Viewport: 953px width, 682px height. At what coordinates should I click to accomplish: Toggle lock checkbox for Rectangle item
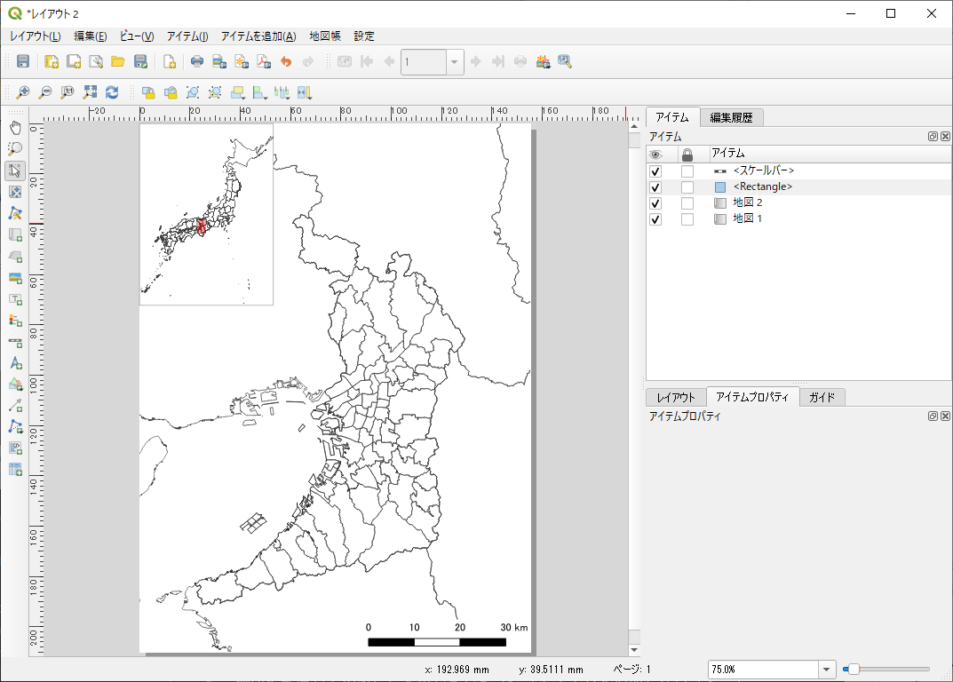pyautogui.click(x=687, y=187)
